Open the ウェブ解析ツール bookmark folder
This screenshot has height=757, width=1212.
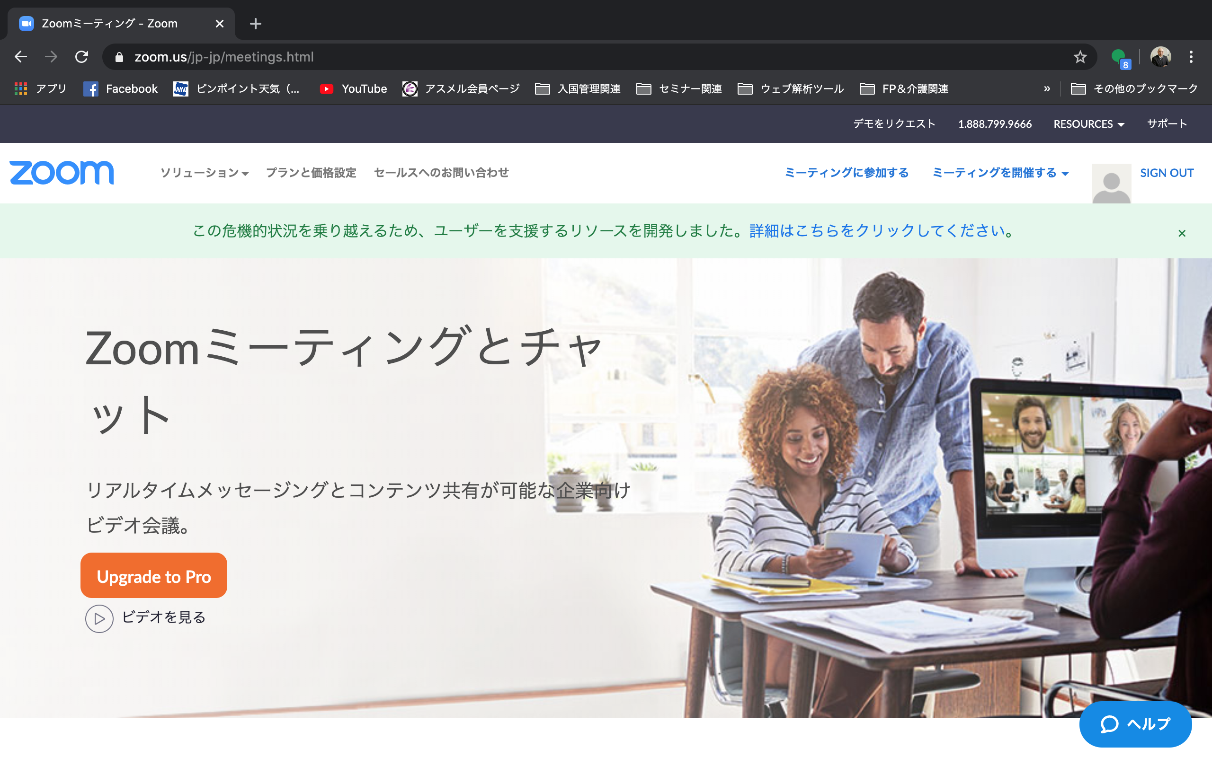click(x=790, y=88)
